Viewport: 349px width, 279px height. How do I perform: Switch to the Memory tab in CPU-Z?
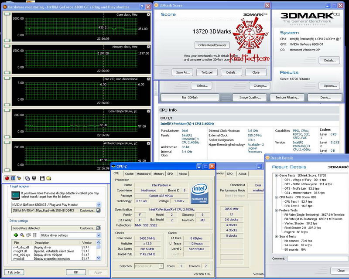click(x=159, y=174)
